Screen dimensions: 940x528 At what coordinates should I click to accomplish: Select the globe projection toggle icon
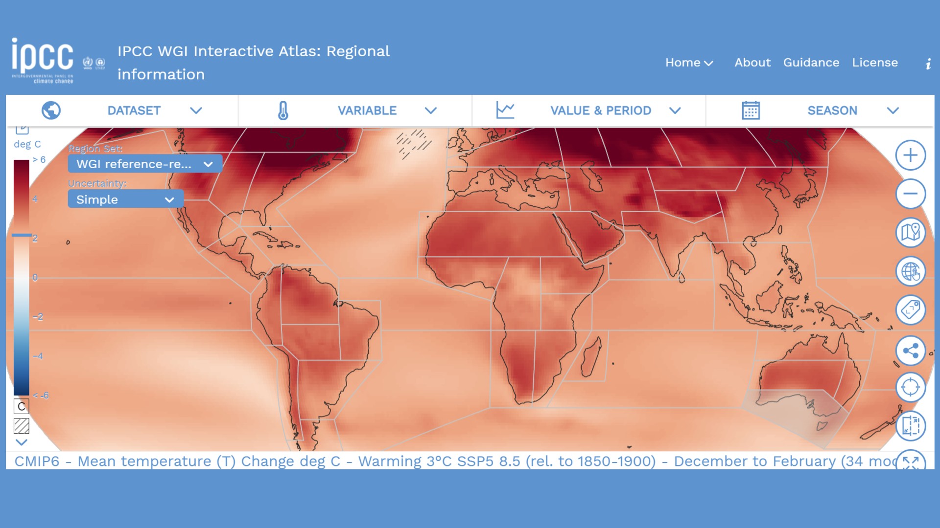[x=911, y=271]
